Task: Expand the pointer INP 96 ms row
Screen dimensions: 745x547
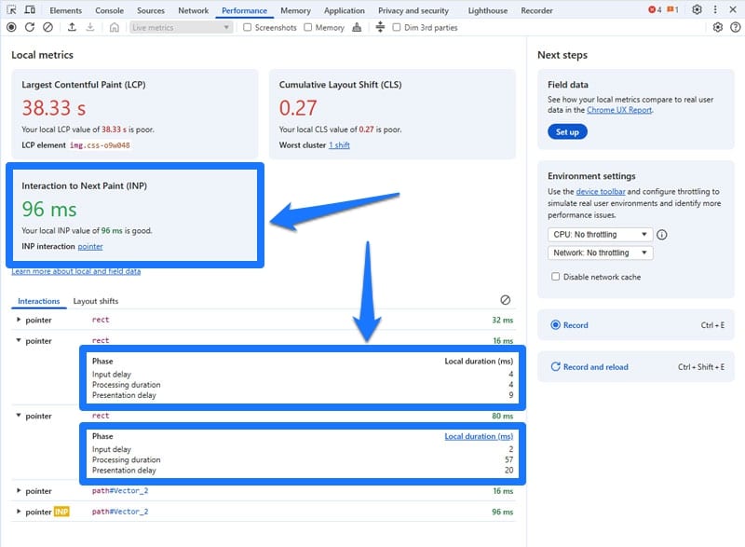Action: point(19,512)
